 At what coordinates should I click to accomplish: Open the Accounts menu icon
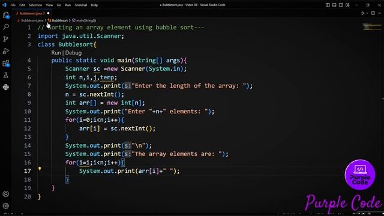coord(6,194)
